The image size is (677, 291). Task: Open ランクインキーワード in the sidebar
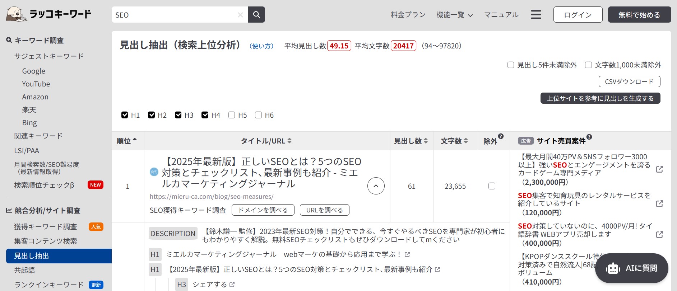[x=49, y=285]
